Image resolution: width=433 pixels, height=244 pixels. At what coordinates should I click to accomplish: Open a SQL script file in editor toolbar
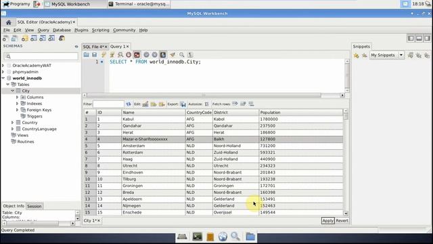[87, 55]
